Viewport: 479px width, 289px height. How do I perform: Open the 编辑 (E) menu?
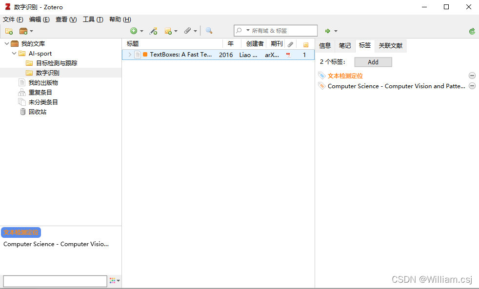[x=40, y=19]
